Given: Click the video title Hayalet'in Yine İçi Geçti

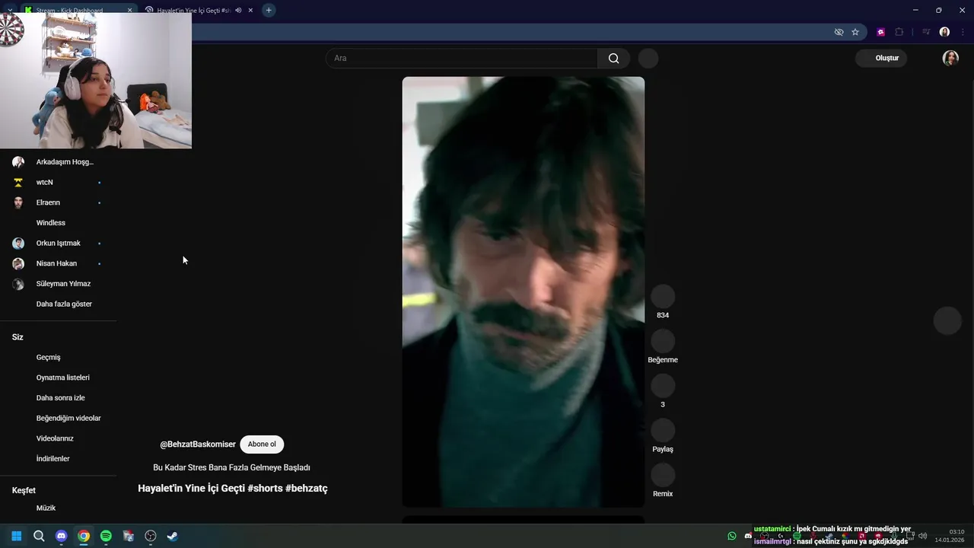Looking at the screenshot, I should 191,489.
